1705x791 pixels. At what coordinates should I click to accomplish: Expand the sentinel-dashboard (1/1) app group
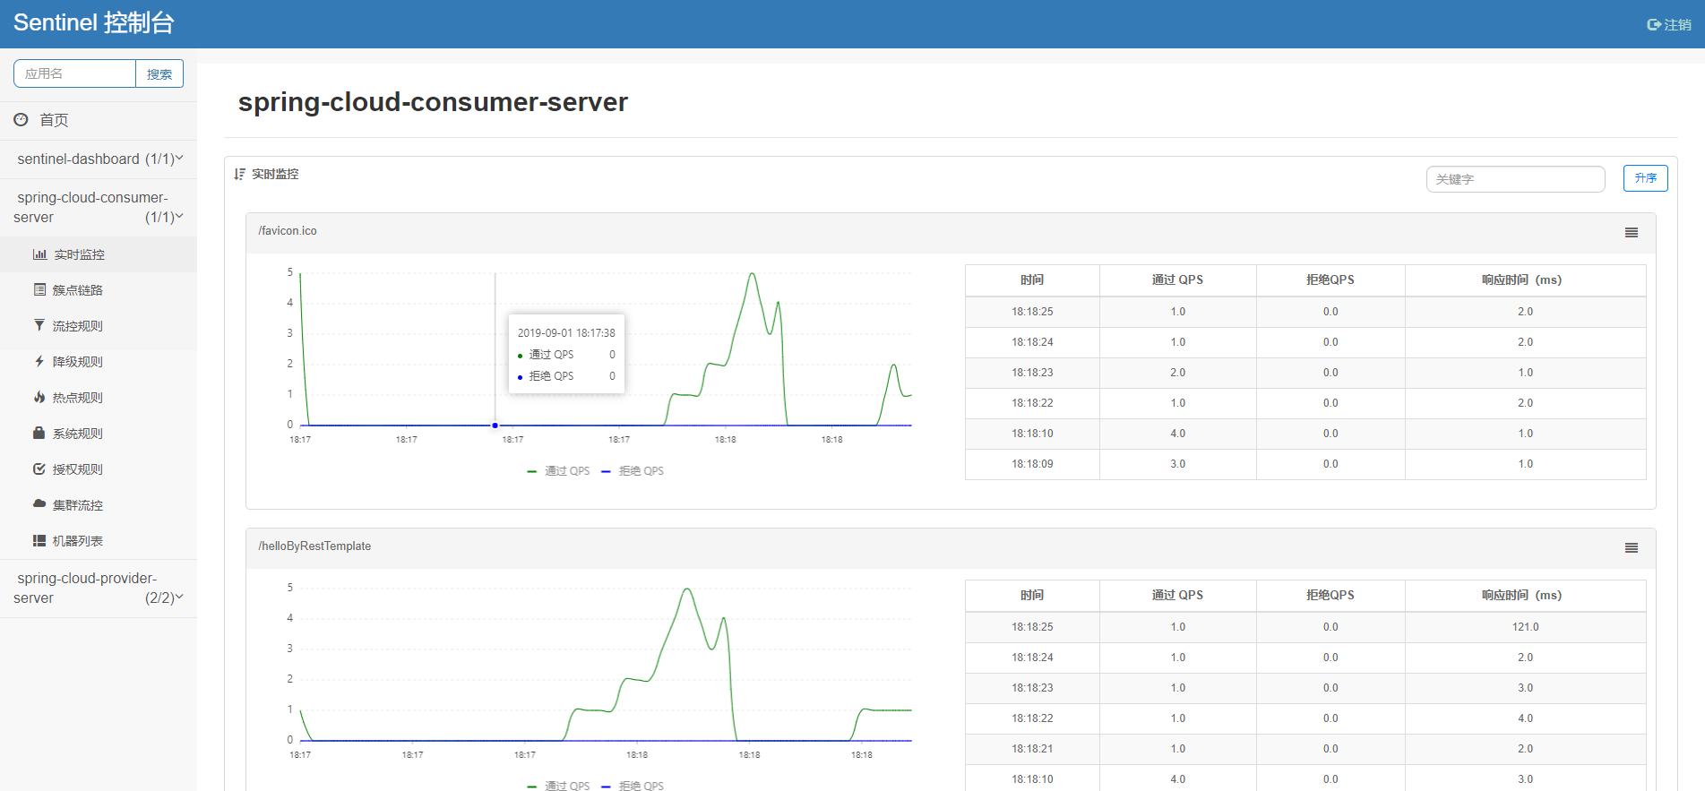click(x=99, y=159)
